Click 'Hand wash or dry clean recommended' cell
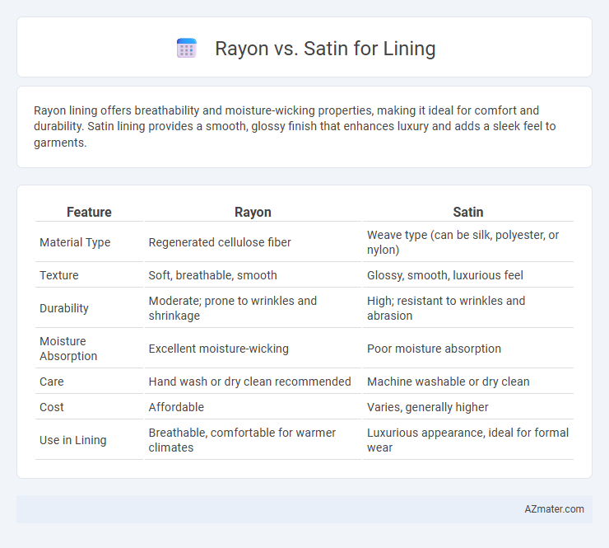 (253, 382)
